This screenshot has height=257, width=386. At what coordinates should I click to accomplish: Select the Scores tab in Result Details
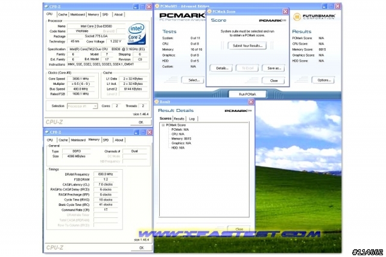click(165, 119)
